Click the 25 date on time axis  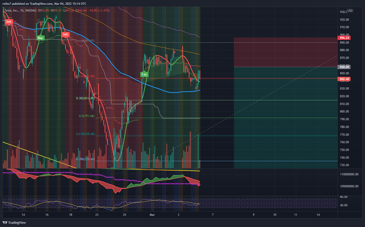pos(125,215)
